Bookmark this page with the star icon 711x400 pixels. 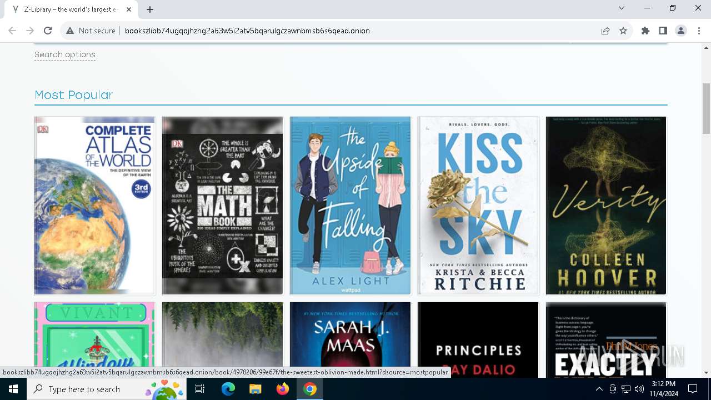623,31
